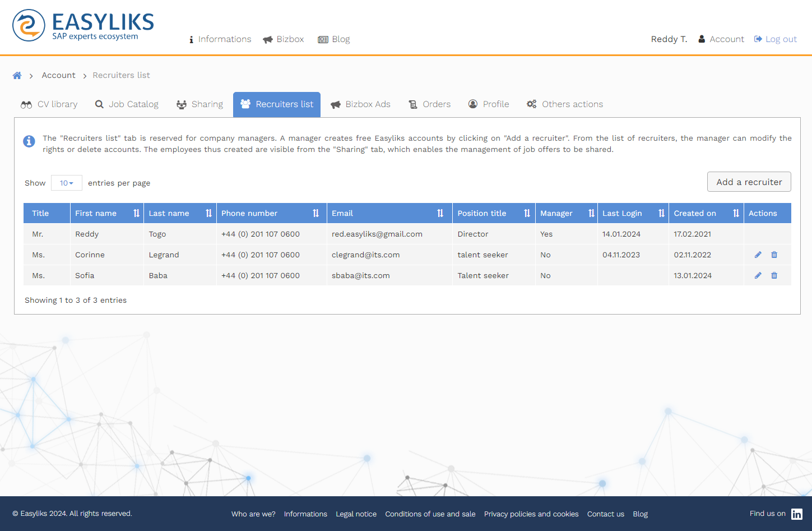
Task: Switch to the CV library tab
Action: pos(49,104)
